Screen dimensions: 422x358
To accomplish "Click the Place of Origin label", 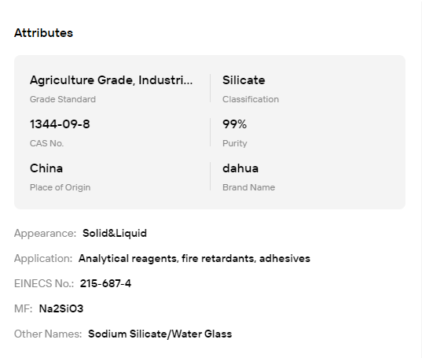I will [60, 187].
